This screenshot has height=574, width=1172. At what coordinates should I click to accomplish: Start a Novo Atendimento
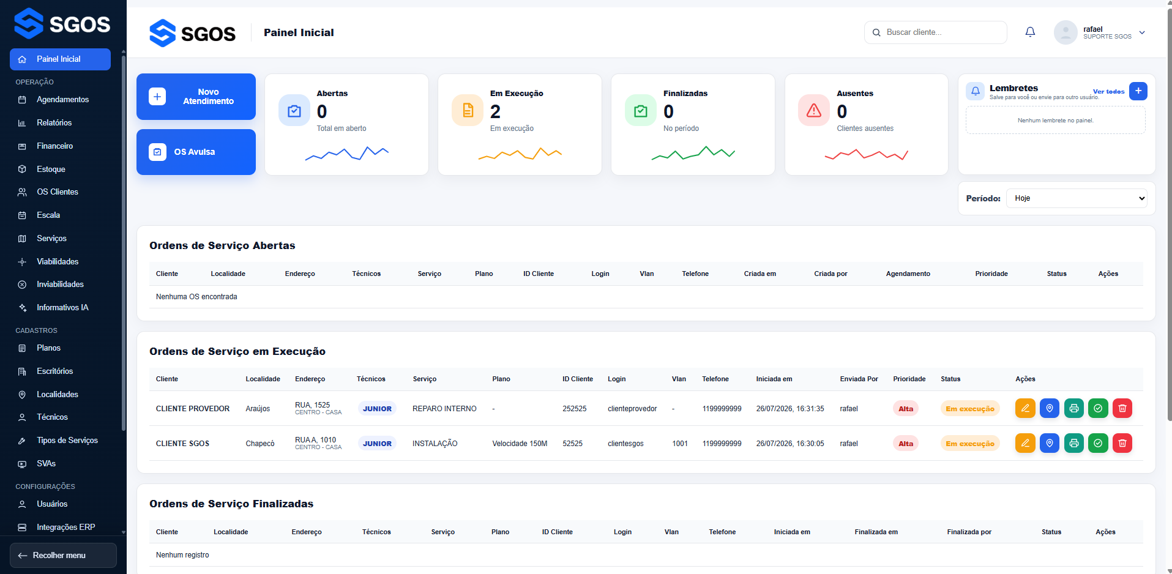point(196,97)
